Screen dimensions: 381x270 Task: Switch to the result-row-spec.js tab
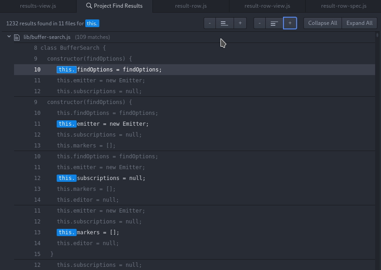click(x=343, y=6)
